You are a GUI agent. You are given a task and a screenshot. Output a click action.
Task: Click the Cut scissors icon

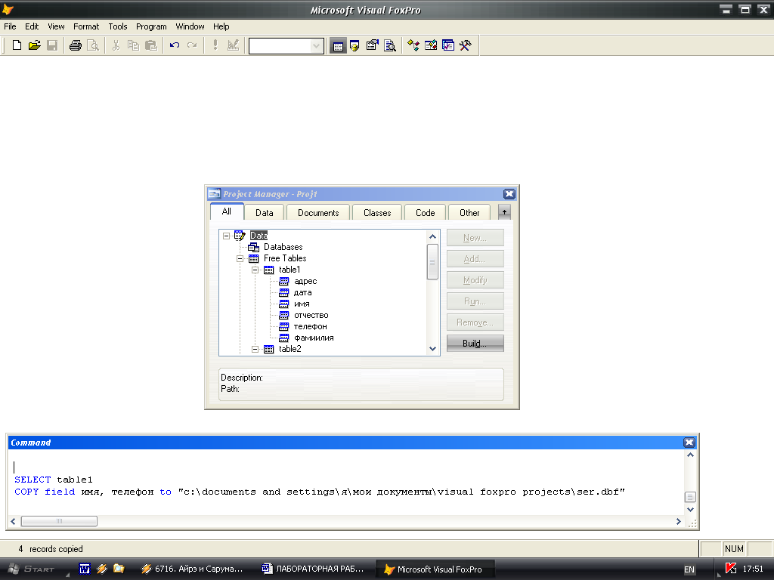coord(116,45)
